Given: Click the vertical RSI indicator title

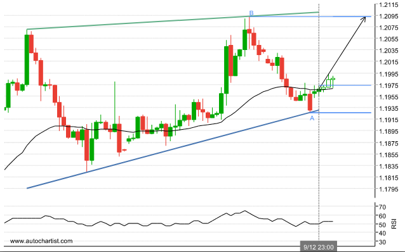Looking at the screenshot, I should tap(394, 224).
